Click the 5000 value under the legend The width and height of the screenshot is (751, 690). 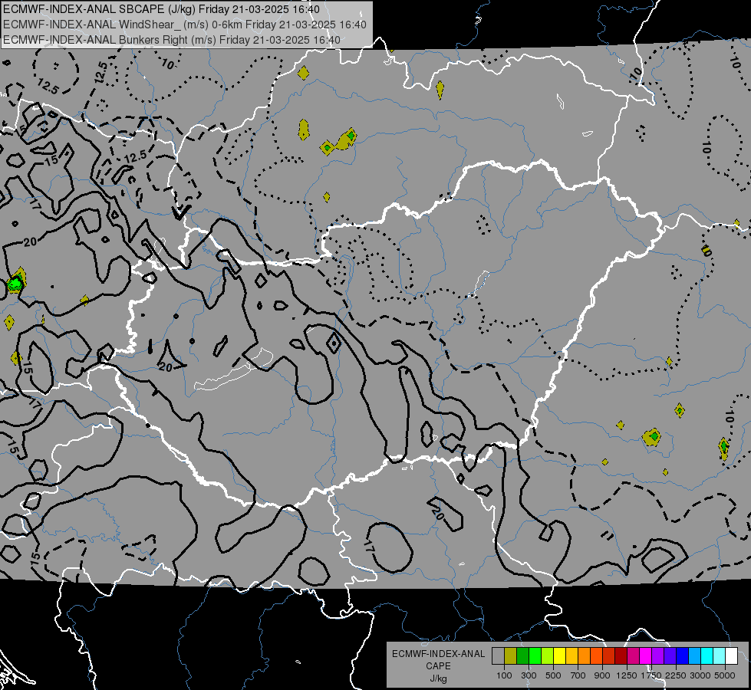(x=725, y=675)
